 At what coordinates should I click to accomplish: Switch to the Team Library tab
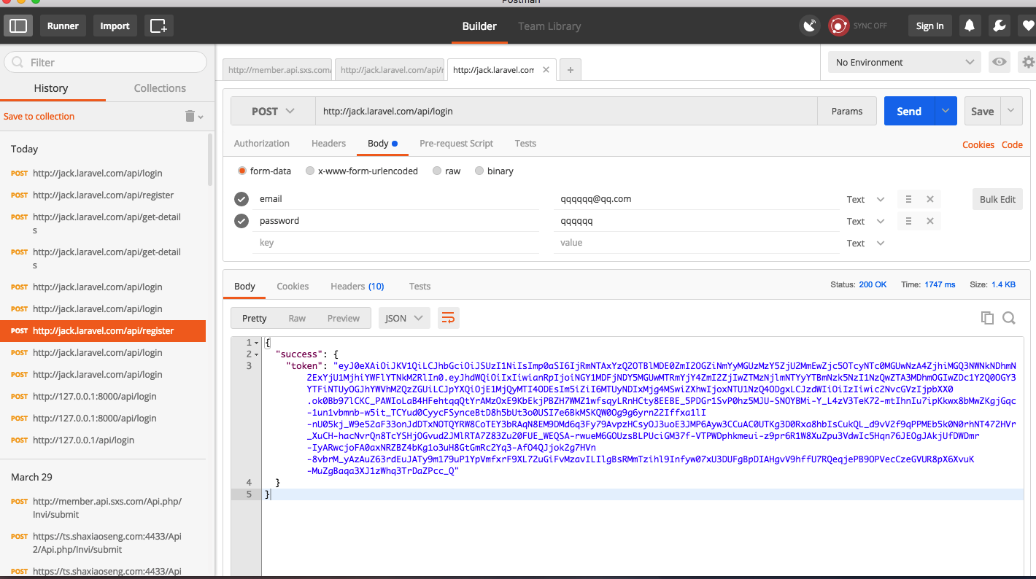[549, 26]
